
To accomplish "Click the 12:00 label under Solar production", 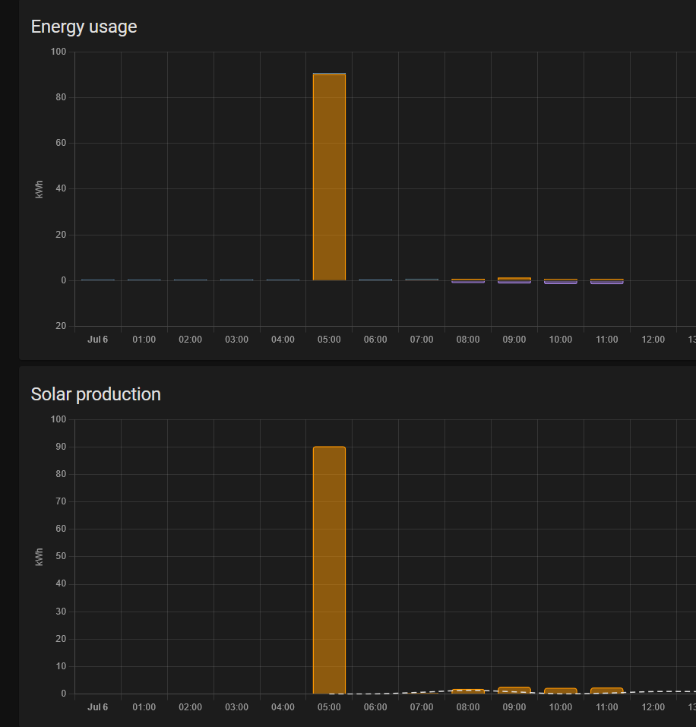I will click(653, 707).
